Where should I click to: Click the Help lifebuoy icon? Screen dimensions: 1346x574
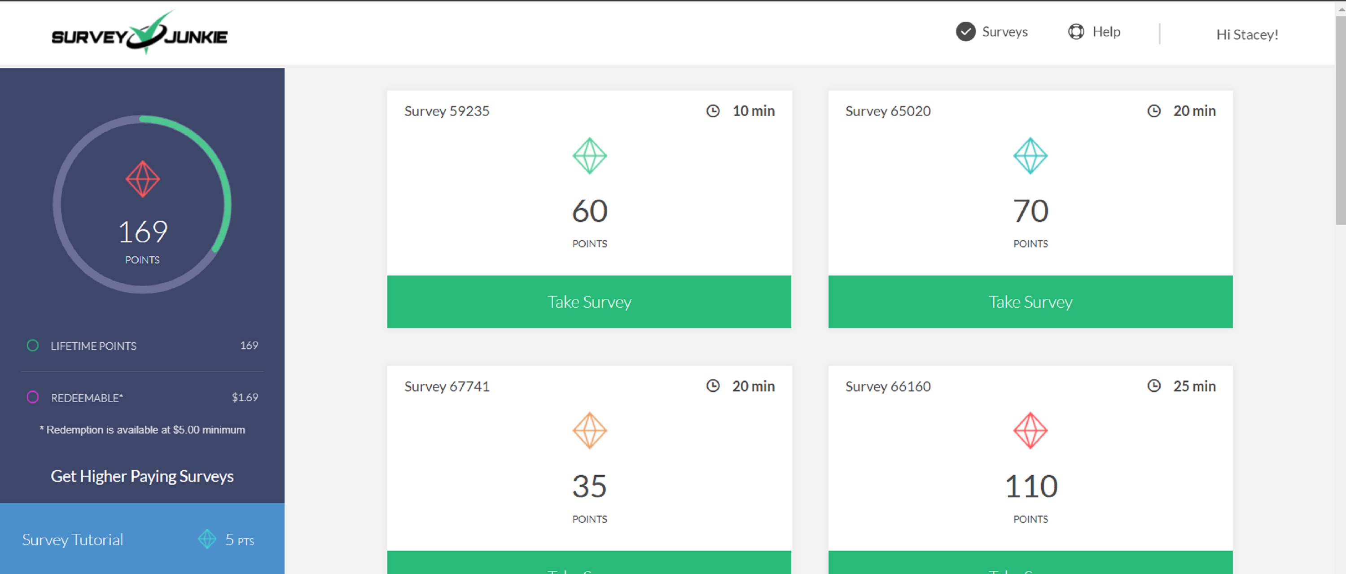tap(1076, 31)
